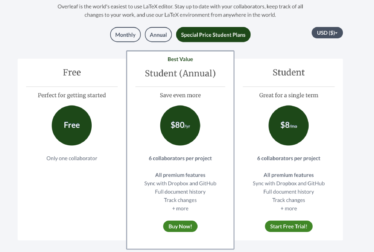Image resolution: width=374 pixels, height=252 pixels.
Task: Expand "+ more" under Student (Annual) features
Action: tap(180, 209)
